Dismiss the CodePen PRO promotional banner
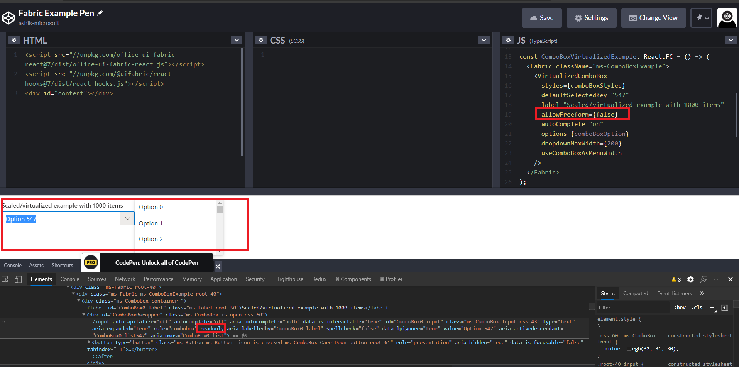739x367 pixels. point(217,266)
